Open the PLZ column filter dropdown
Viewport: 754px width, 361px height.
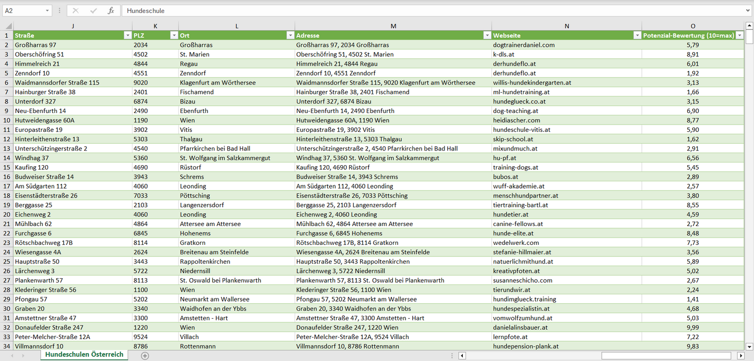tap(174, 35)
